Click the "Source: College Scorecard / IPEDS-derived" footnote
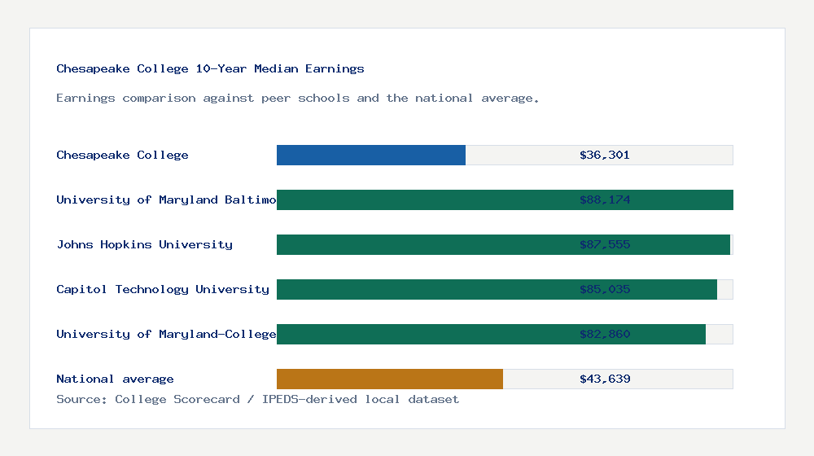This screenshot has height=456, width=814. tap(258, 399)
